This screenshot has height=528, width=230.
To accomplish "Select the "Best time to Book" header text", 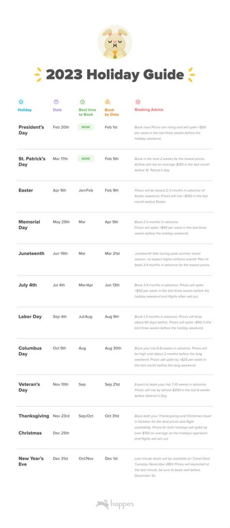I will 87,112.
